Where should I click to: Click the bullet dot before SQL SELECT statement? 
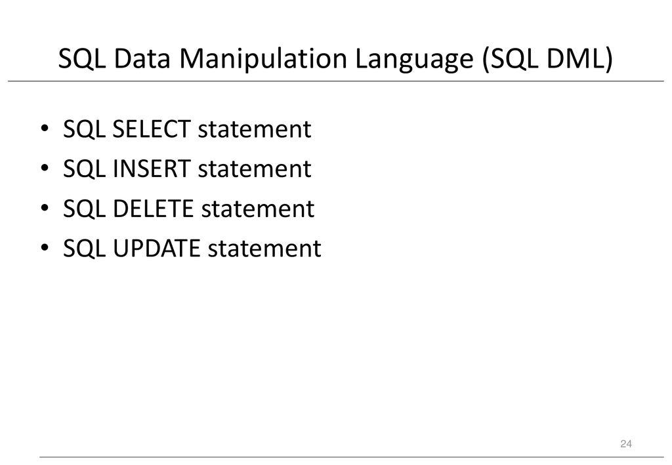(x=44, y=128)
